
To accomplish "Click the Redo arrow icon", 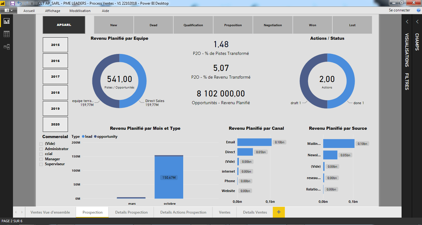I will [26, 3].
